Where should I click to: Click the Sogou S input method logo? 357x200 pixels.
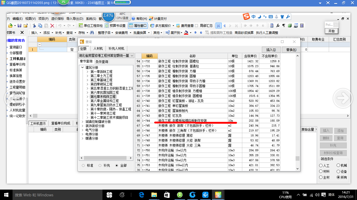click(246, 17)
